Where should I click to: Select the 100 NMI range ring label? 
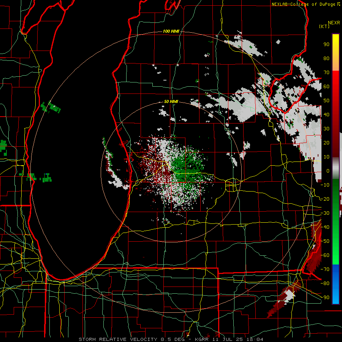tap(171, 31)
